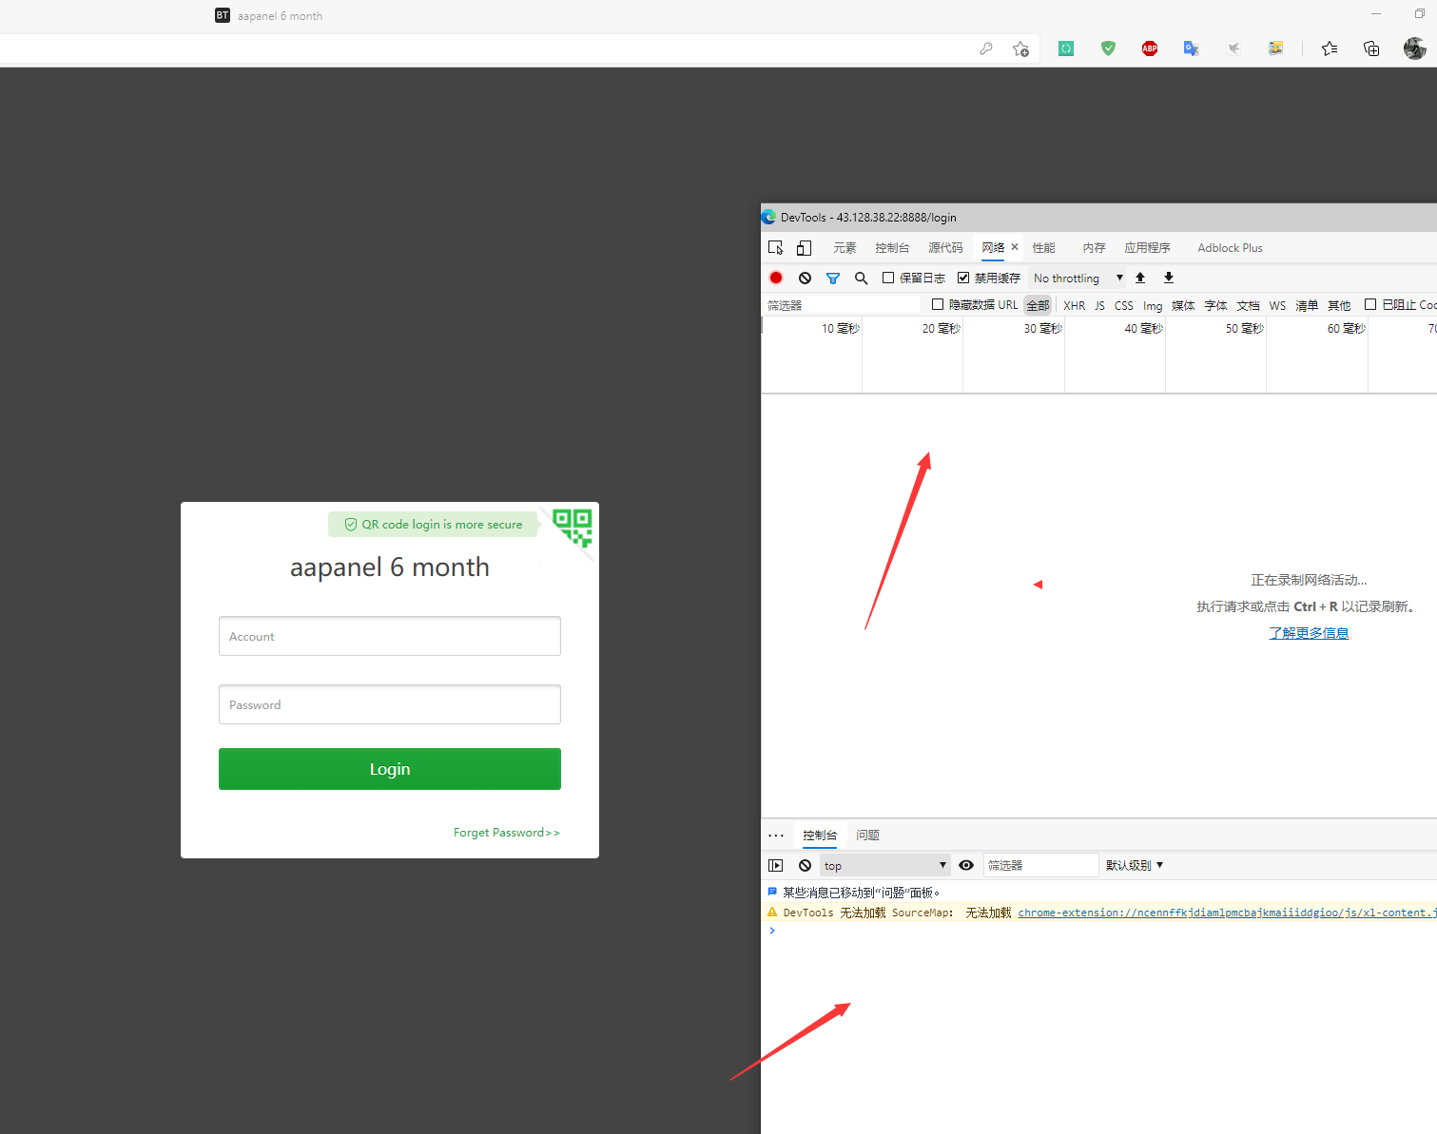Focus the Account input field
Image resolution: width=1437 pixels, height=1134 pixels.
390,636
